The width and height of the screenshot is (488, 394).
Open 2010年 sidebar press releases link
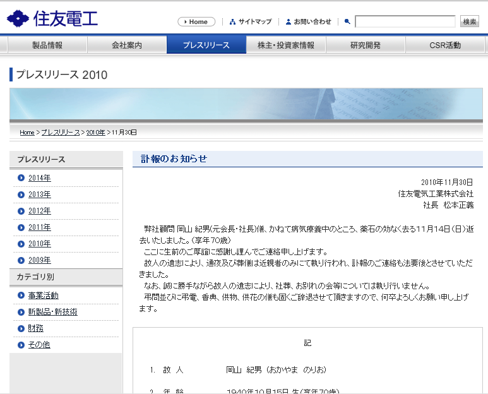click(x=40, y=244)
